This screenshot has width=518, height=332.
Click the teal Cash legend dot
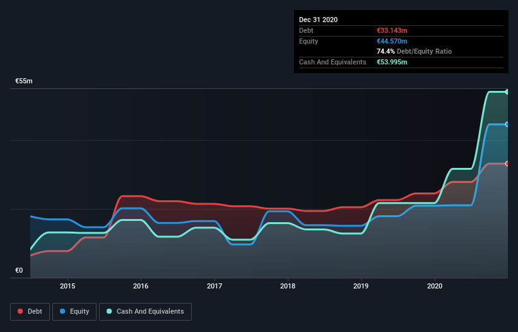[x=109, y=311]
